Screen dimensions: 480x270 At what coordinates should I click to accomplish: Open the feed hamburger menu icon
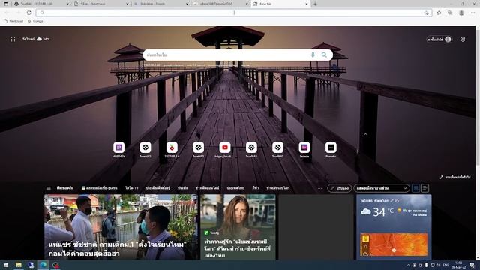48,188
